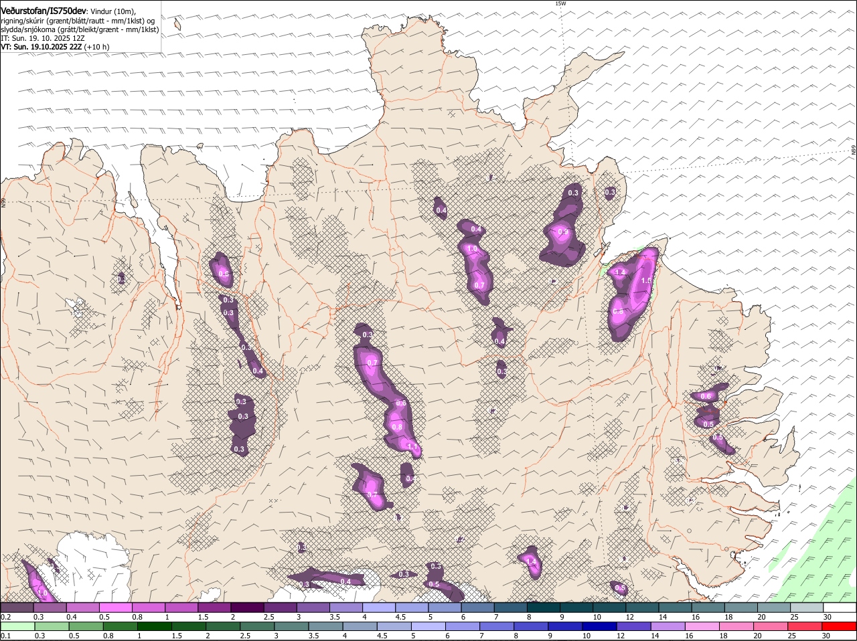Screen dimensions: 857x641
Task: Click the '15W' longitude label at top
Action: pos(560,3)
